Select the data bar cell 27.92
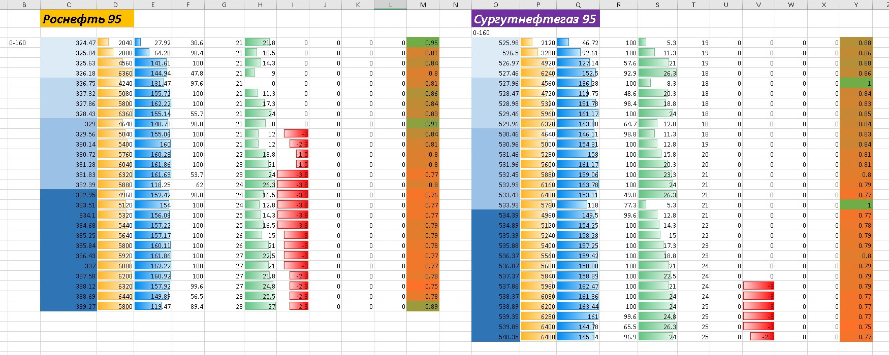889x355 pixels. 153,43
